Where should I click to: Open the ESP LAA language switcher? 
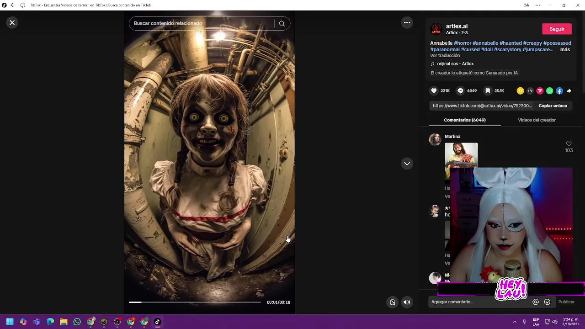(x=536, y=322)
